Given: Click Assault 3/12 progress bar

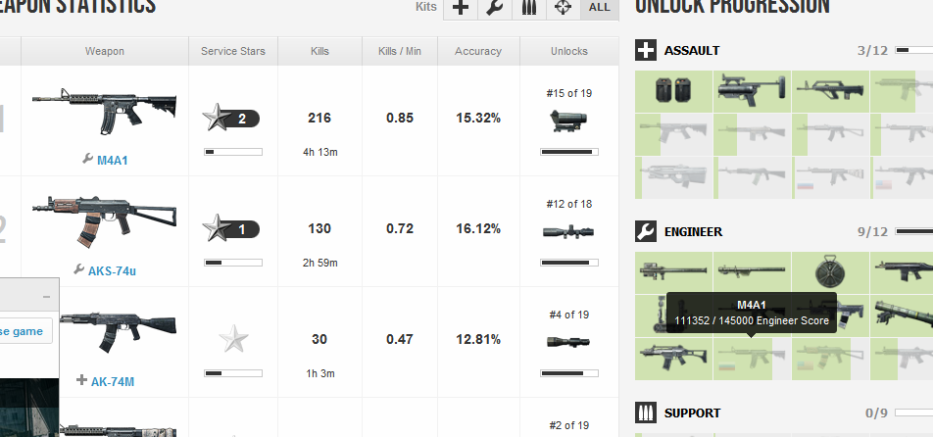Looking at the screenshot, I should pos(914,51).
